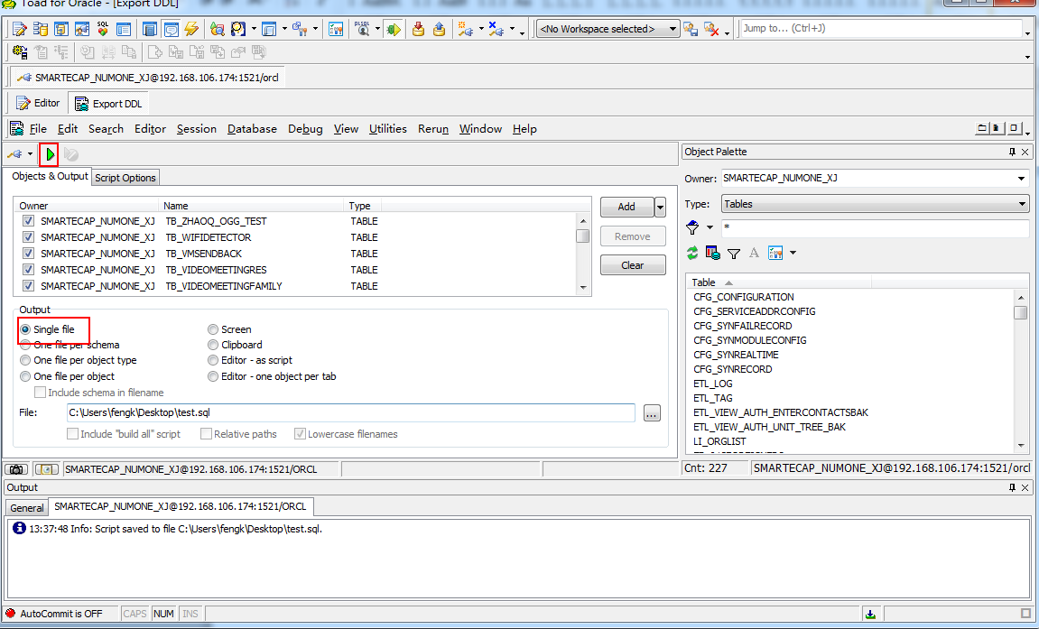The image size is (1039, 629).
Task: Pin the Object Palette panel
Action: pos(1012,153)
